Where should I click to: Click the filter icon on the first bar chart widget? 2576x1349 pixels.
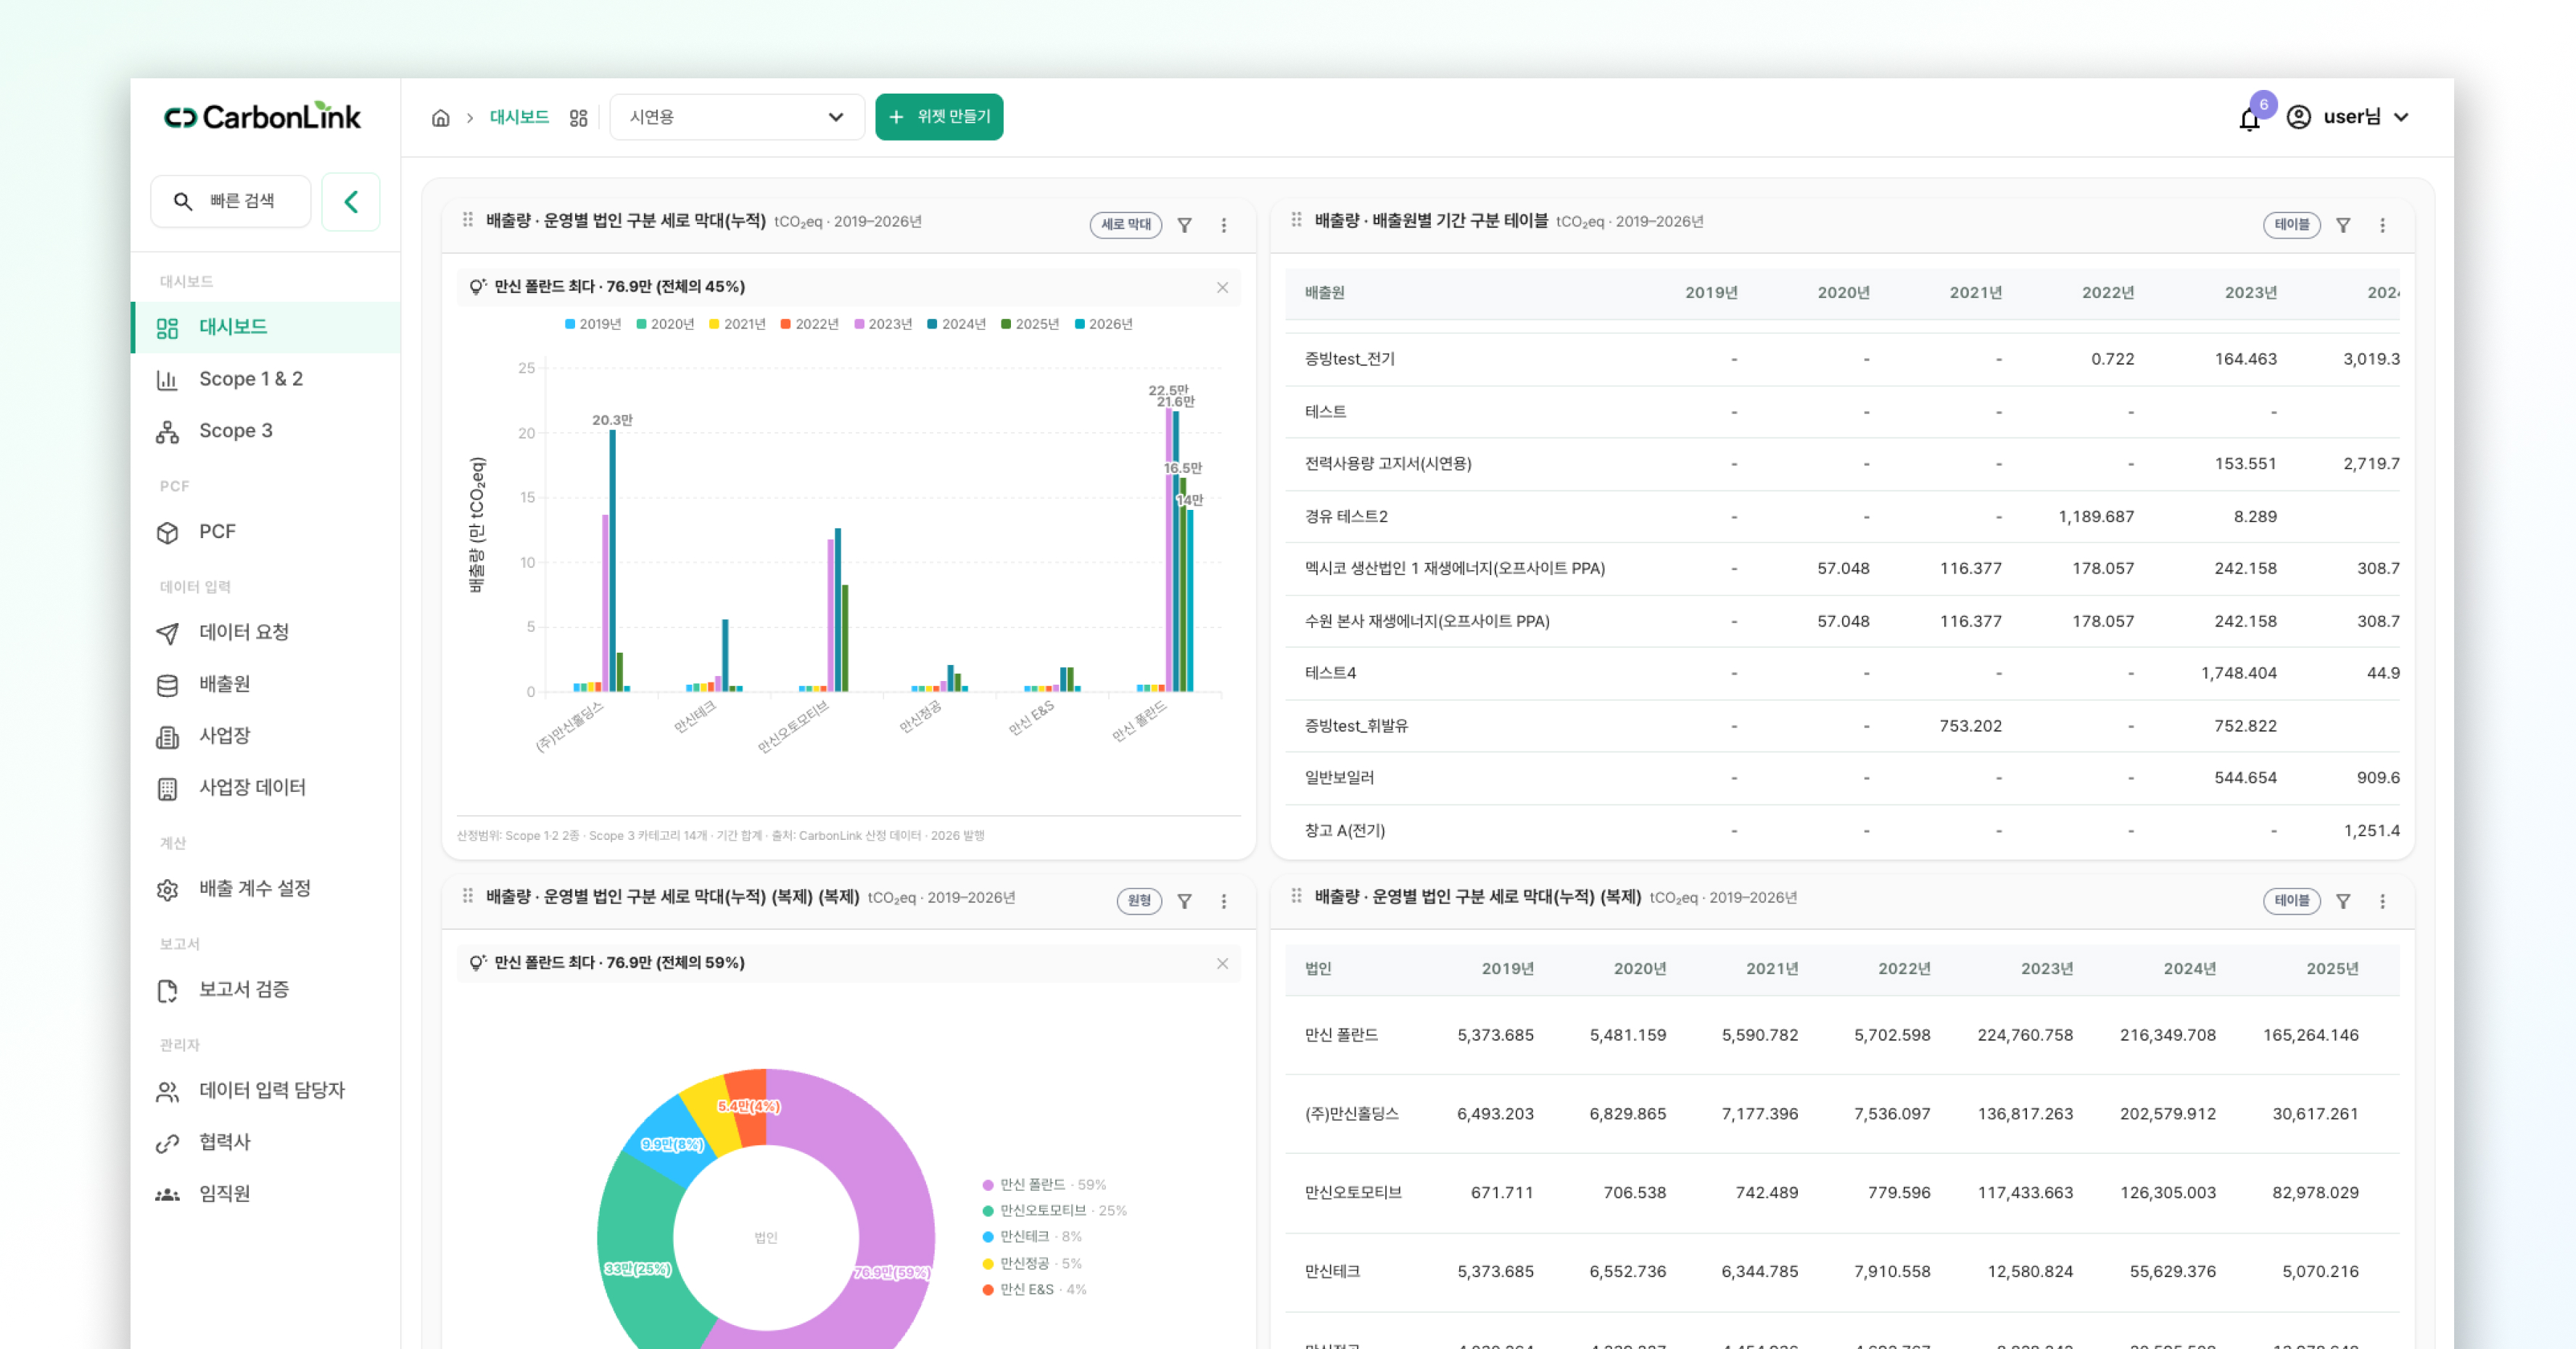pyautogui.click(x=1185, y=225)
